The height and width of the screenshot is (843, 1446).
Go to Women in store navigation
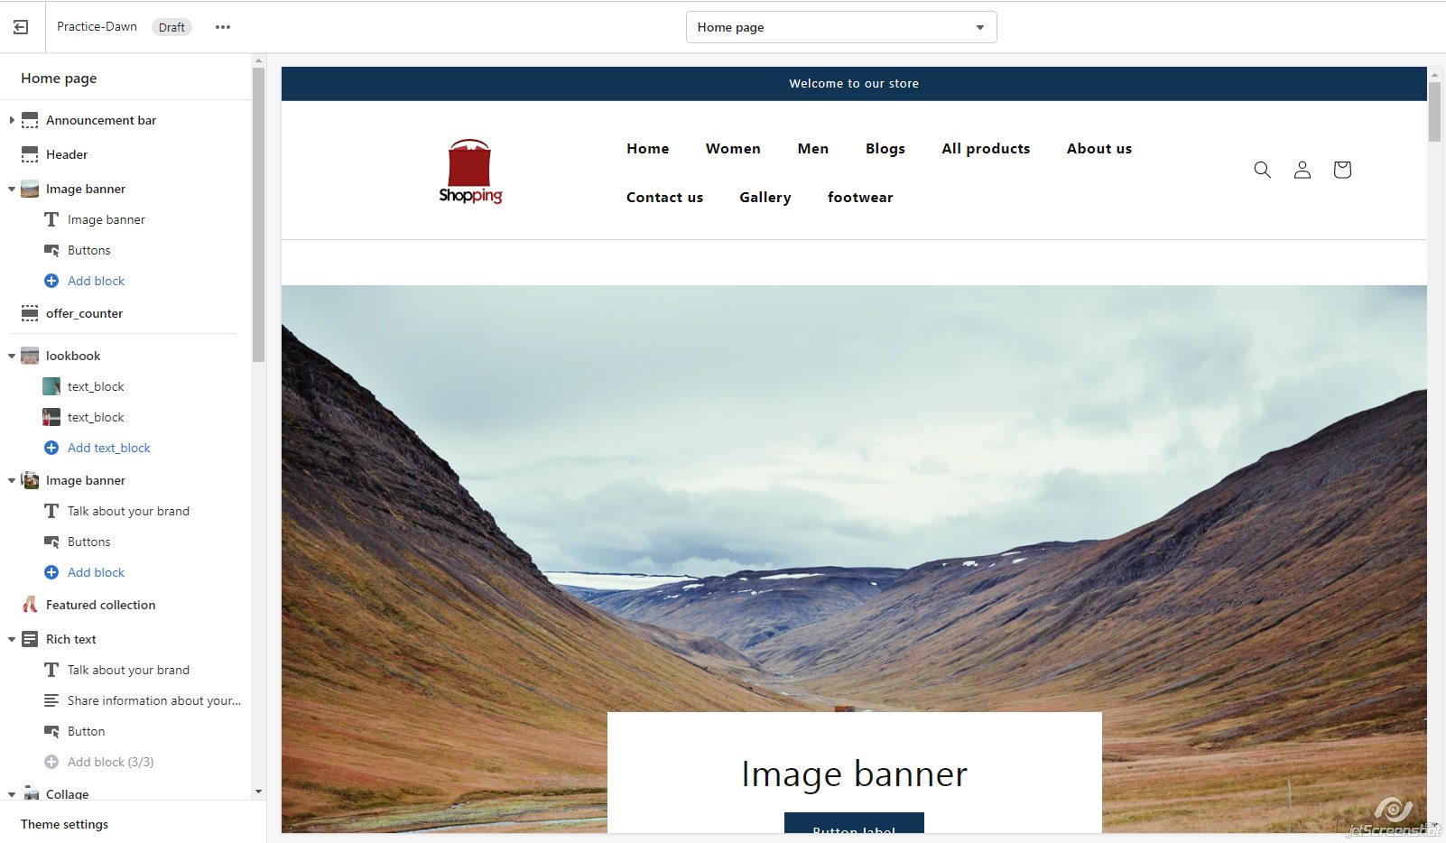coord(733,149)
